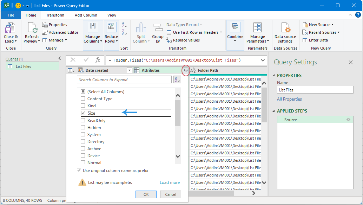Sort descending Z to A in ribbon
Screen dimensions: 363x205
tap(124, 32)
